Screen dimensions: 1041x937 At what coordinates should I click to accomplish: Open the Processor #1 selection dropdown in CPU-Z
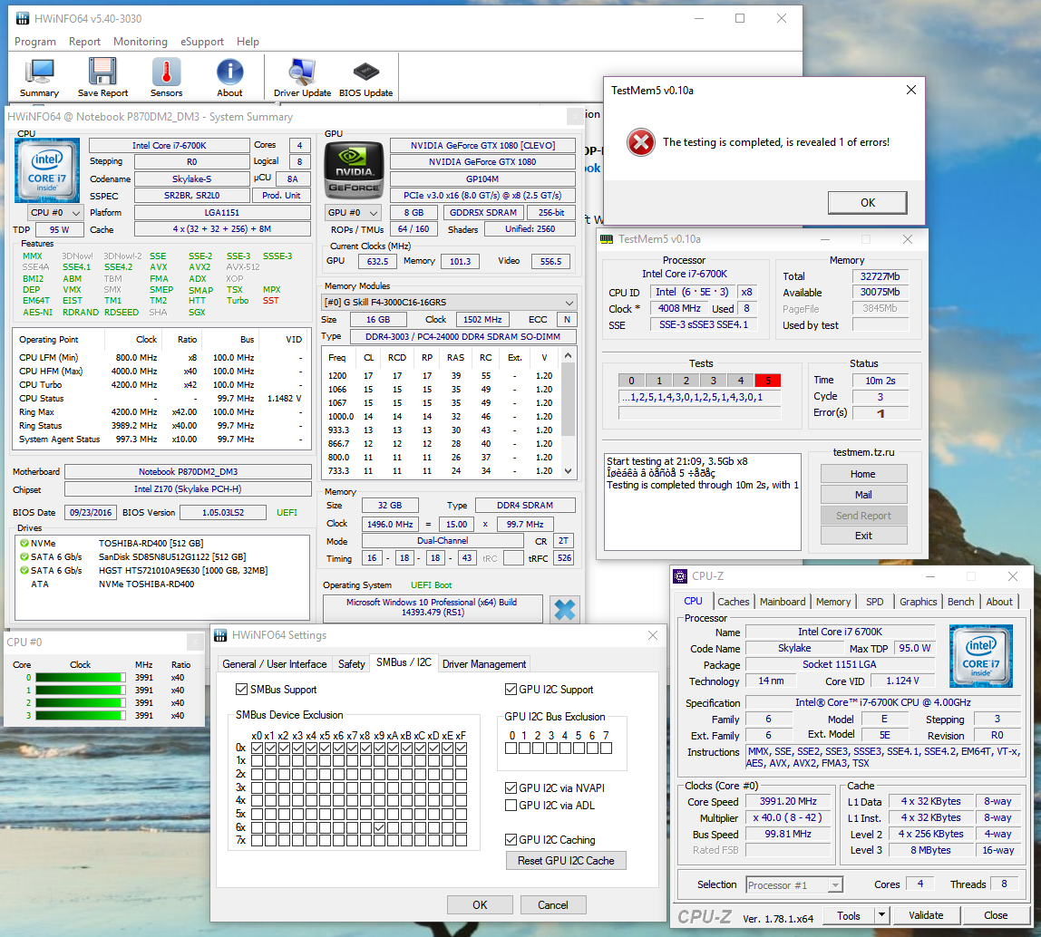click(x=794, y=884)
